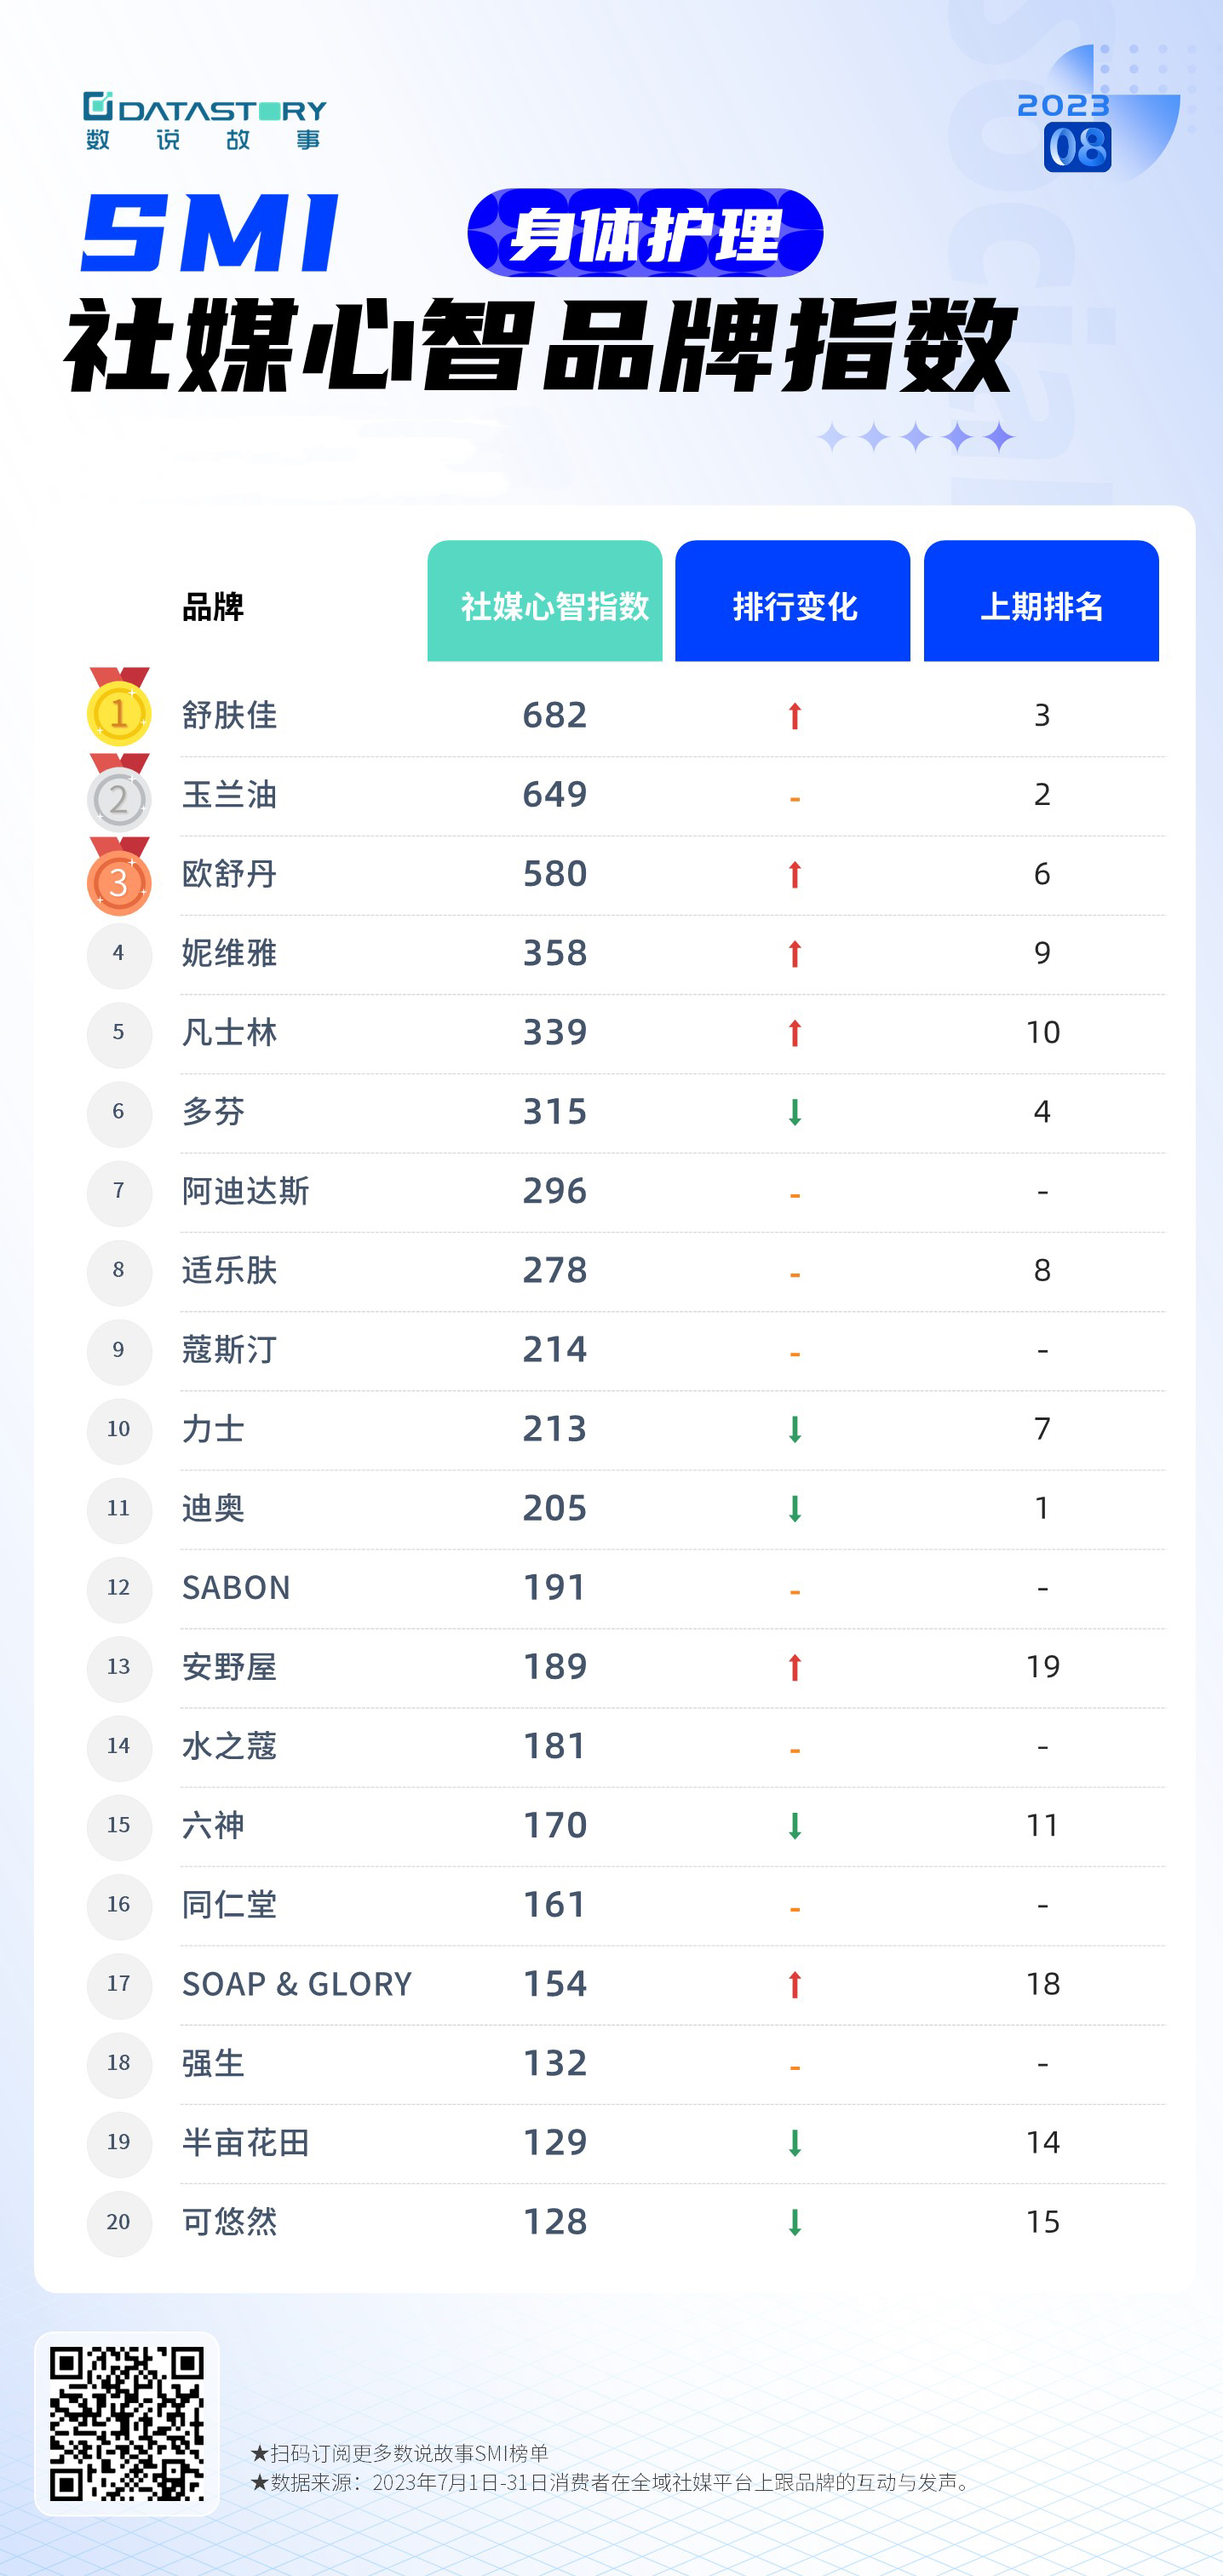Click the 品牌 column label
This screenshot has width=1223, height=2576.
coord(213,606)
